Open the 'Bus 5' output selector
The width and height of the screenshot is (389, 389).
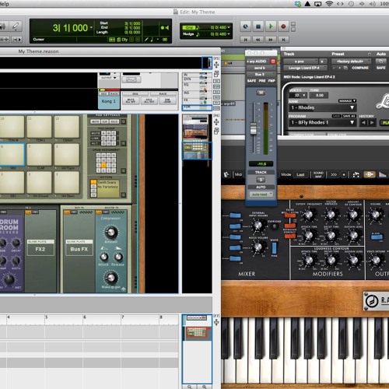click(x=261, y=75)
